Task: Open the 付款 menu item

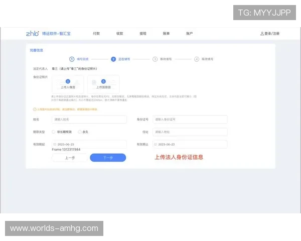Action: (96, 34)
